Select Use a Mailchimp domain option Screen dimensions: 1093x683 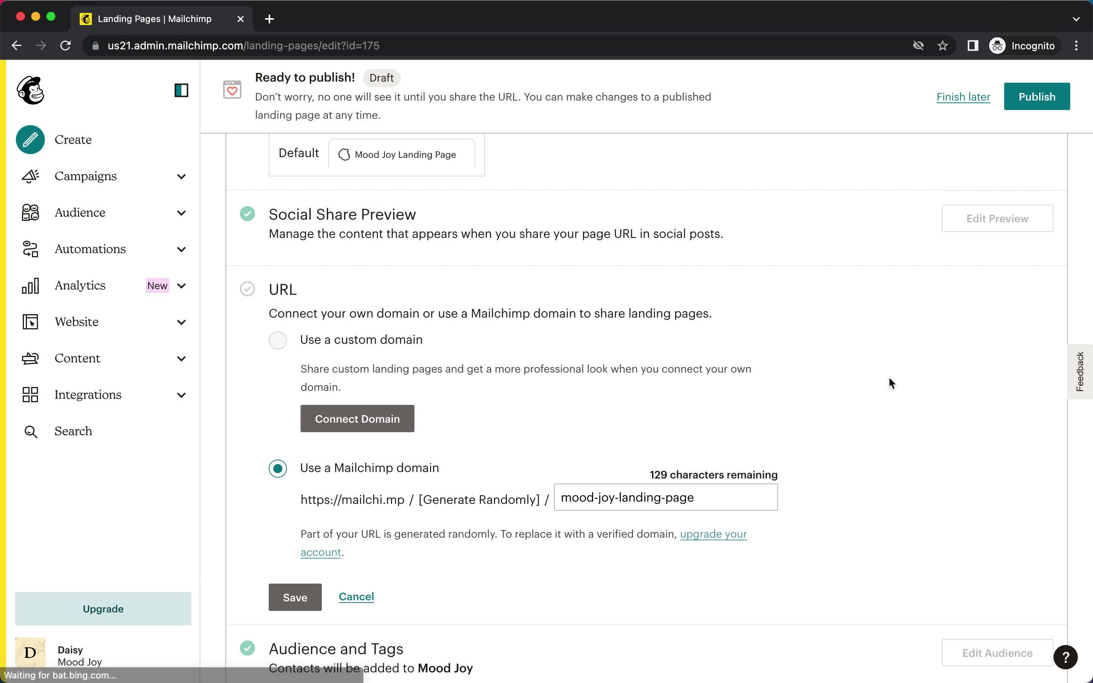click(278, 467)
